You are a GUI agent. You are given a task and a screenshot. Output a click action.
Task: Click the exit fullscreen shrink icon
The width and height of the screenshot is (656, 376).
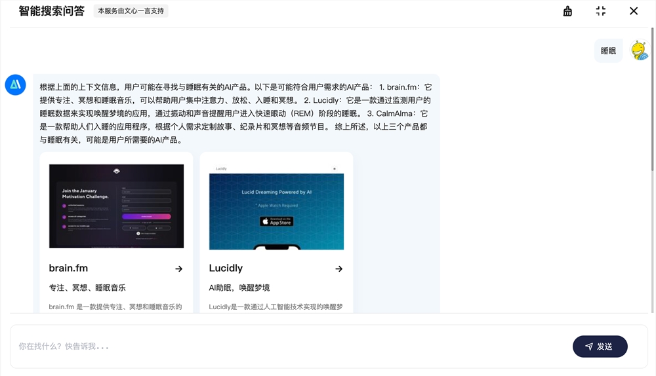[601, 11]
